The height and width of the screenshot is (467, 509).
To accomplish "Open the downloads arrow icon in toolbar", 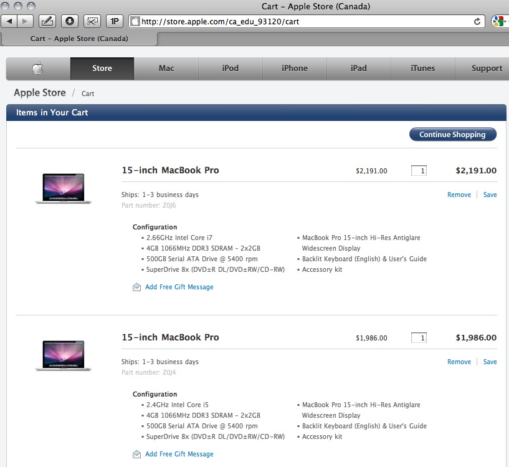I will pos(70,21).
